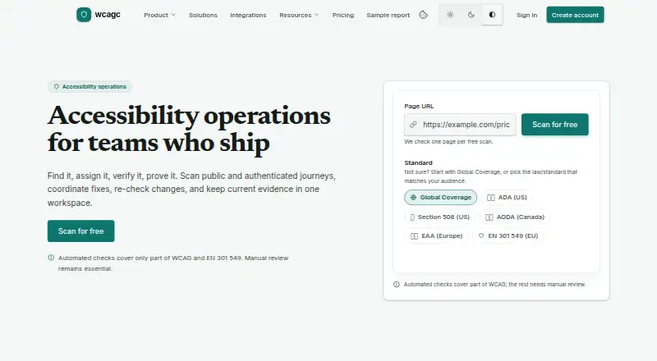Select the Section 508 (US) standard
This screenshot has height=361, width=657.
pyautogui.click(x=440, y=217)
